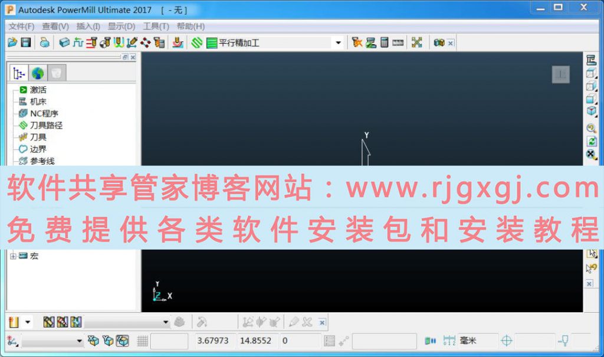This screenshot has height=357, width=604.
Task: Click the create tool icon at bottom-left
Action: pyautogui.click(x=14, y=322)
